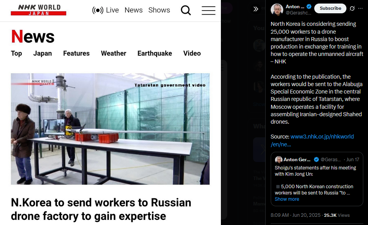Click the 8:09 AM · Jun 20, 2025 timestamp
The width and height of the screenshot is (368, 225).
[295, 215]
